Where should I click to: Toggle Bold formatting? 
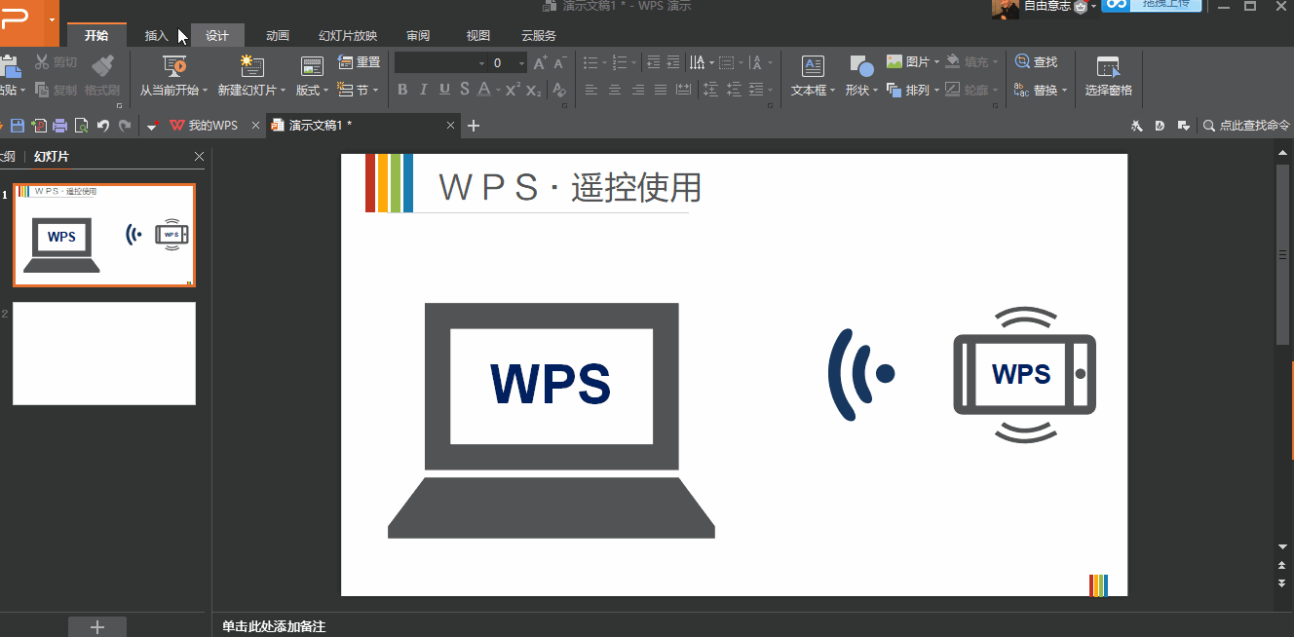(x=402, y=90)
